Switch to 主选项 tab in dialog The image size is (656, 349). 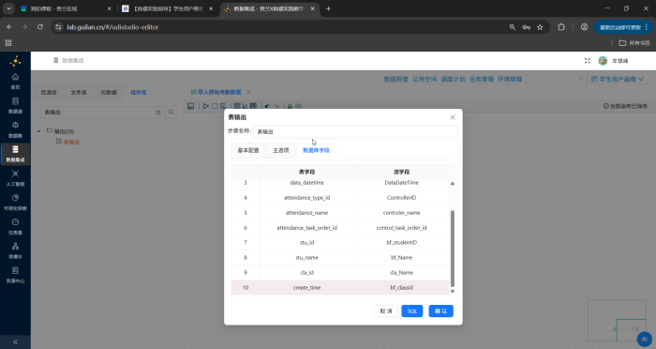click(281, 150)
